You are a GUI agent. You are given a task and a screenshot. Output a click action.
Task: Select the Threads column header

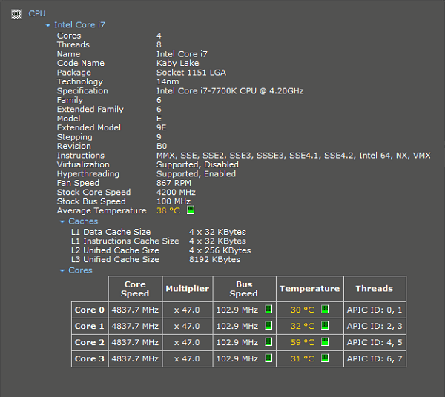[375, 289]
